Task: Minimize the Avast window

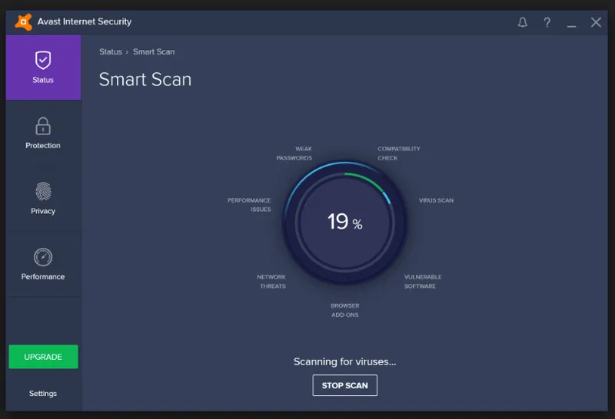Action: tap(571, 25)
